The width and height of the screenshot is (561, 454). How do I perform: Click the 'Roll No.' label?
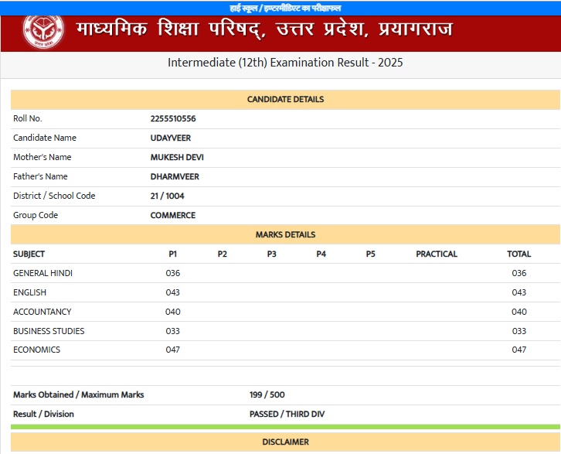coord(28,118)
